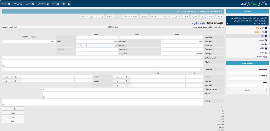
Task: Open دریافت inbox item in sidebar
Action: coord(264,53)
